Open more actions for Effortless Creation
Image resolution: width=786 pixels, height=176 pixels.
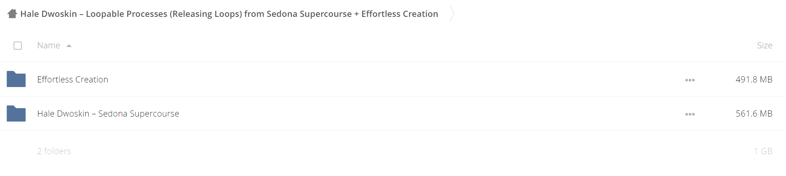click(x=690, y=80)
